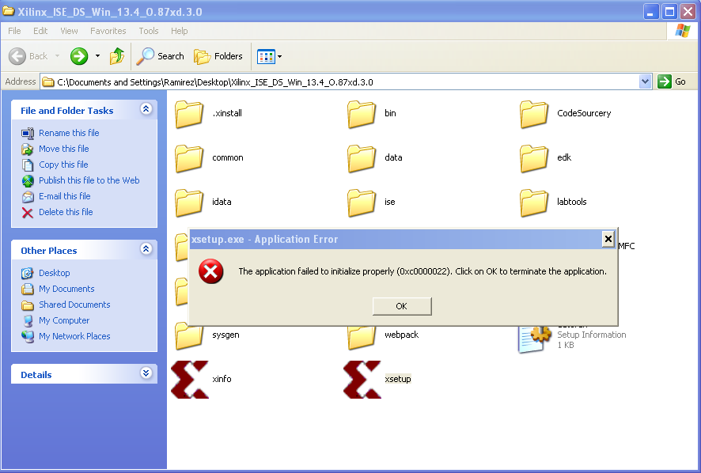This screenshot has height=473, width=701.
Task: Open the Back history dropdown arrow
Action: 57,56
